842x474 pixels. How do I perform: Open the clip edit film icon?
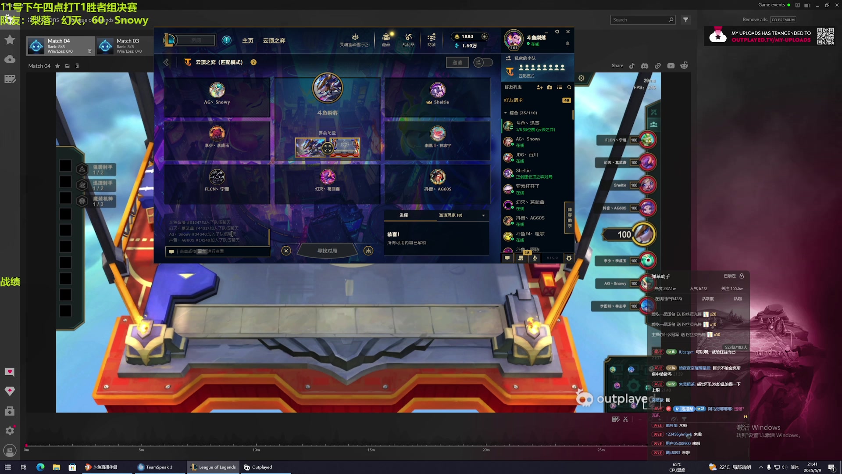pos(616,419)
